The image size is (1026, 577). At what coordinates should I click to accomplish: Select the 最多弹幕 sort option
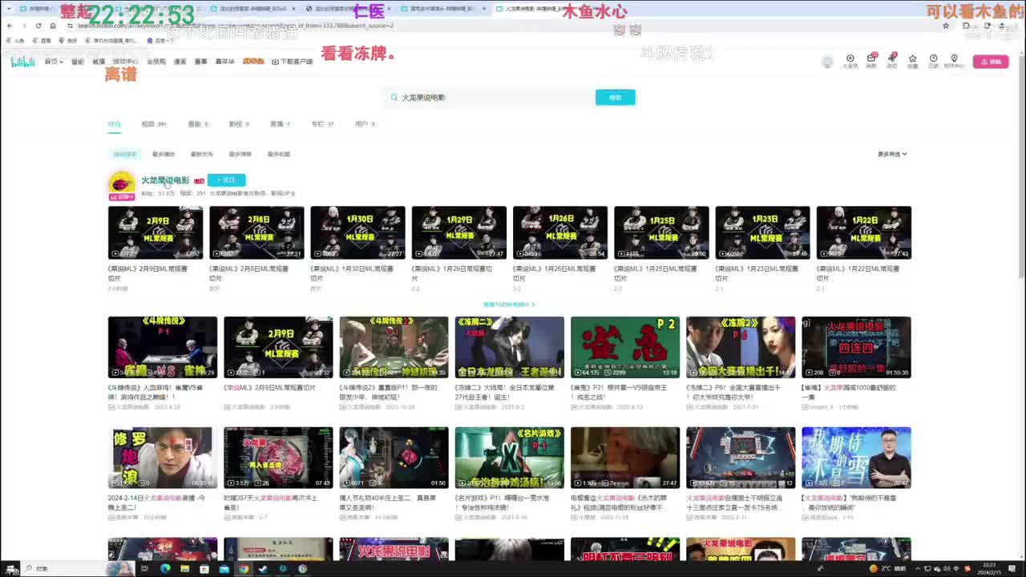[x=240, y=154]
